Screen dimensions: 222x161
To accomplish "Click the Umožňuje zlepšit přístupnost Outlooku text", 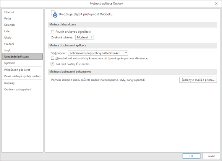I will tap(86, 14).
